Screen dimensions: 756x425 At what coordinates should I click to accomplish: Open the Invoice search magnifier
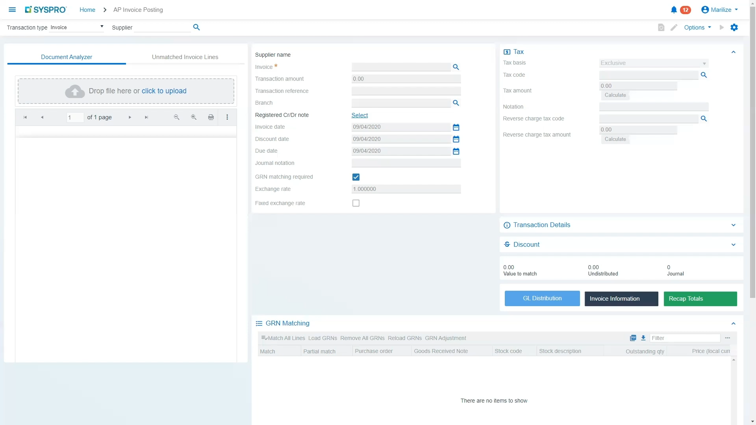(456, 67)
